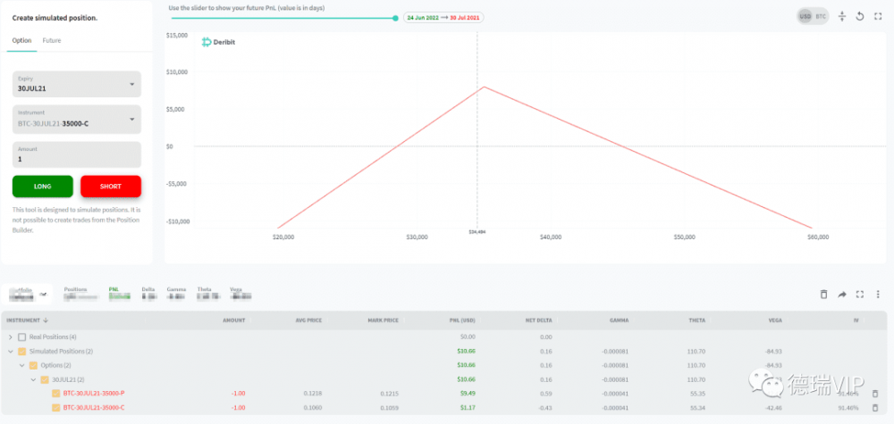Check the Real Positions checkbox
This screenshot has width=894, height=424.
point(22,337)
